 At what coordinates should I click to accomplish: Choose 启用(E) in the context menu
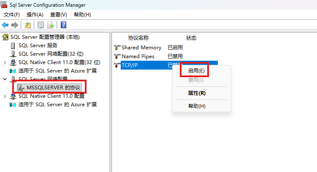pos(196,71)
